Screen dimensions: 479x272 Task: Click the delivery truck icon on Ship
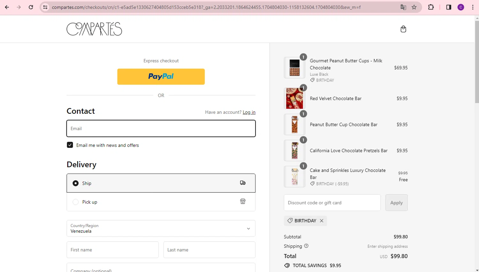[x=243, y=183]
